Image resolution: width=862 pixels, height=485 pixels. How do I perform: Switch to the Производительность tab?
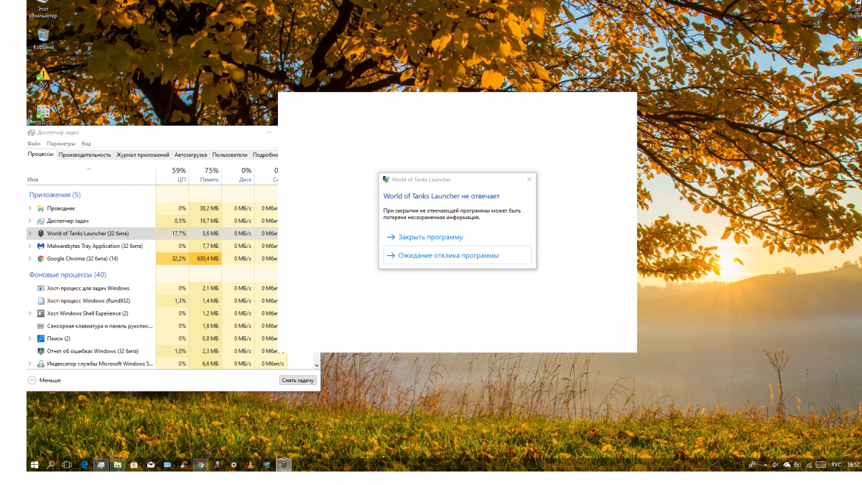point(85,154)
